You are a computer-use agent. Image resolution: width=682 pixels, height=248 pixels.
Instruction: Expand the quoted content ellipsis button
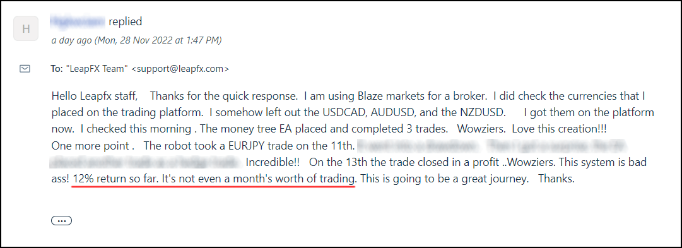pyautogui.click(x=61, y=221)
